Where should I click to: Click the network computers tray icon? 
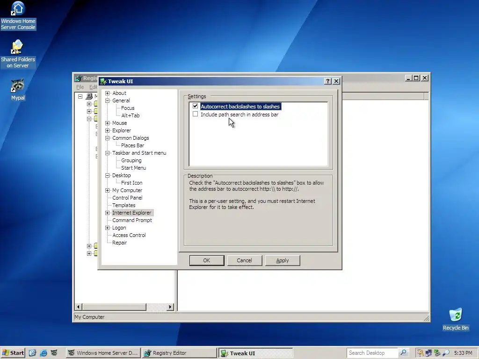pos(428,353)
